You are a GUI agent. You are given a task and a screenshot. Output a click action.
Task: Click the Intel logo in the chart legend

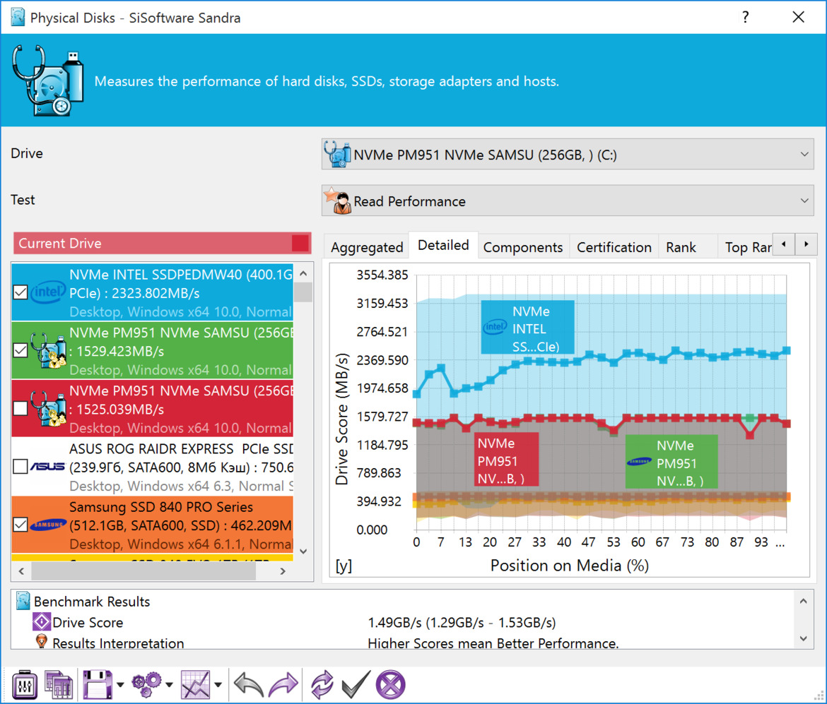(495, 327)
